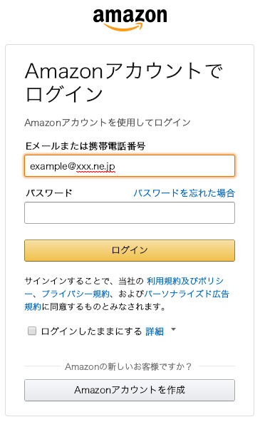260x422 pixels.
Task: Open the 利用規約及びポリシー link
Action: point(185,281)
